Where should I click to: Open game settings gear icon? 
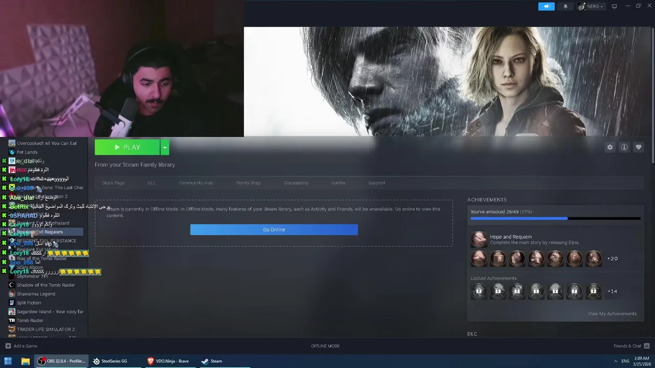tap(610, 147)
